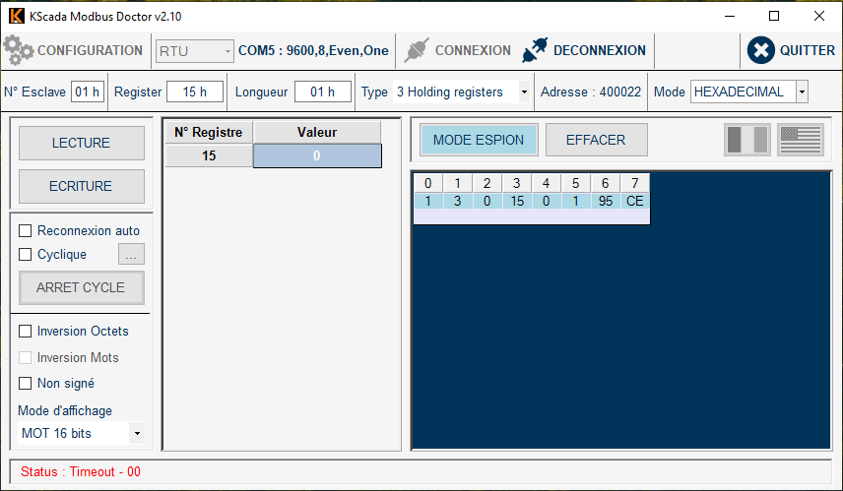The height and width of the screenshot is (491, 843).
Task: Click the Quitter X icon
Action: (x=761, y=50)
